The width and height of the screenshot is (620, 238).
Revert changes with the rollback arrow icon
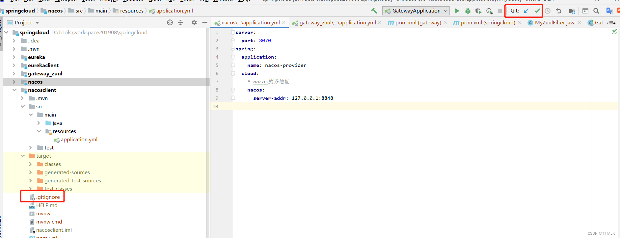(x=558, y=11)
